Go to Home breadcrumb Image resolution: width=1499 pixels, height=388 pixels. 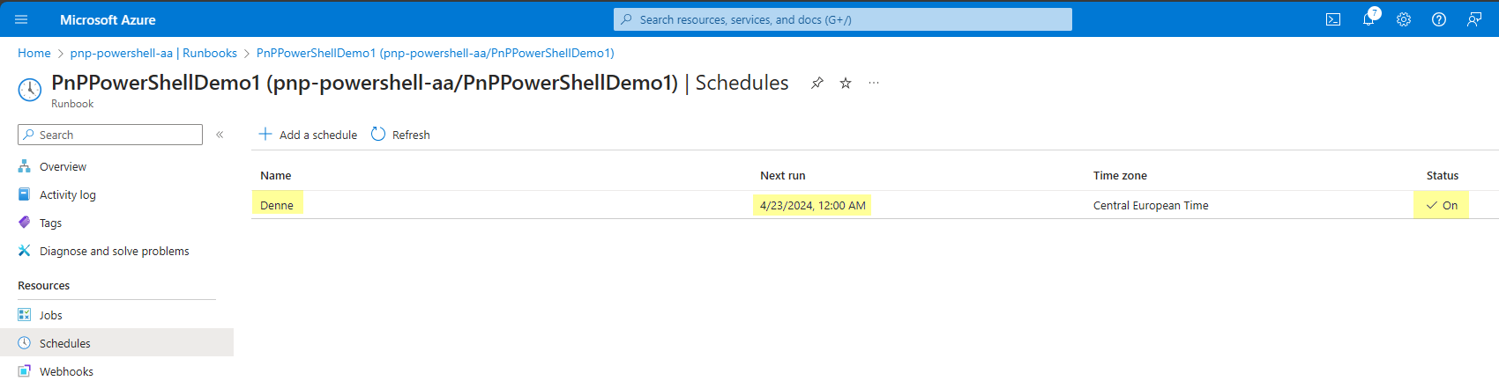coord(34,53)
